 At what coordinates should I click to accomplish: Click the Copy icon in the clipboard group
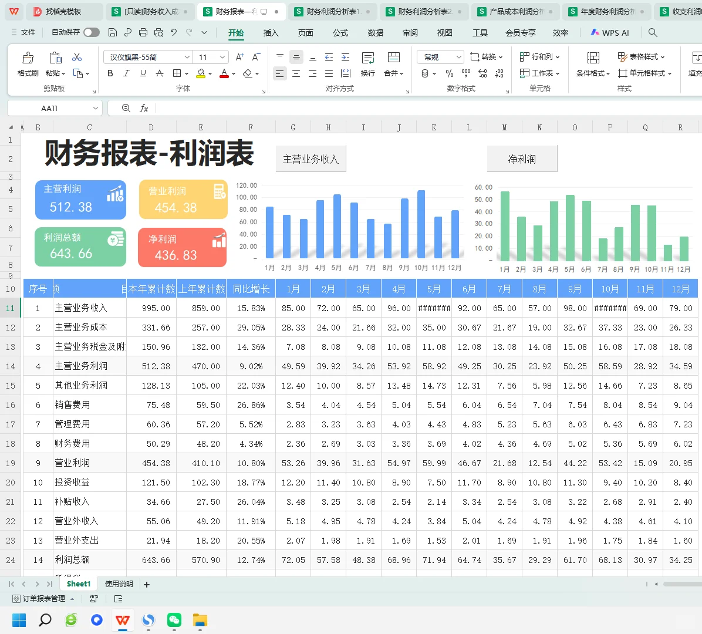pos(78,73)
